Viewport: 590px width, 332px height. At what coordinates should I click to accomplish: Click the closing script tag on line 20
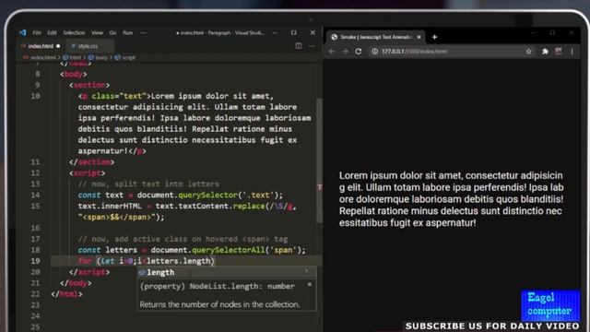[x=89, y=272]
